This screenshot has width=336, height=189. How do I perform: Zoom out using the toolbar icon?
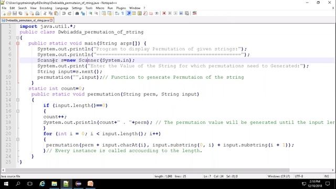click(96, 13)
